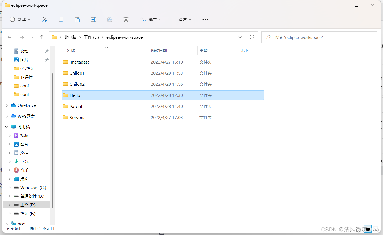Expand the 普通软件 (D:) drive node
The width and height of the screenshot is (383, 235).
pyautogui.click(x=9, y=196)
